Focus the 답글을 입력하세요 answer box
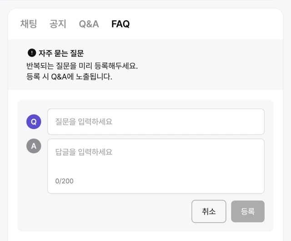 136,152
